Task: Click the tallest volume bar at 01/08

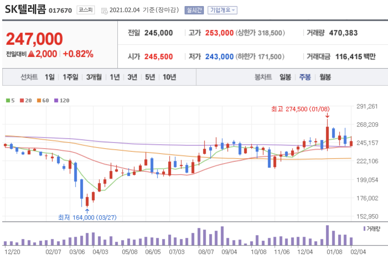Action: click(327, 235)
